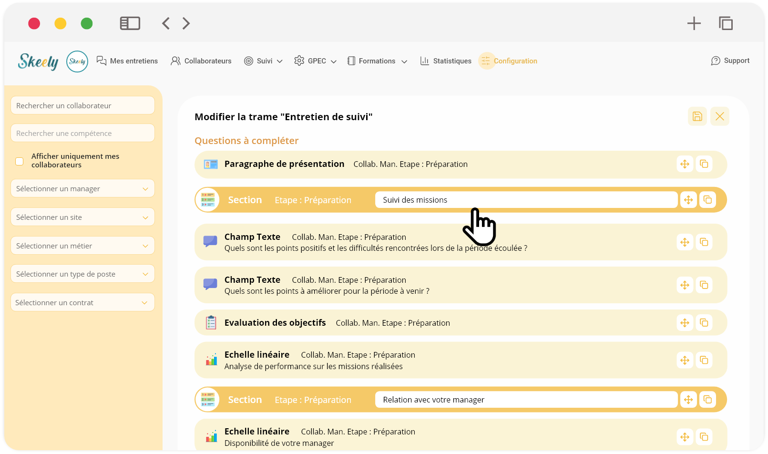768x454 pixels.
Task: Open the GPEC menu
Action: click(x=316, y=61)
